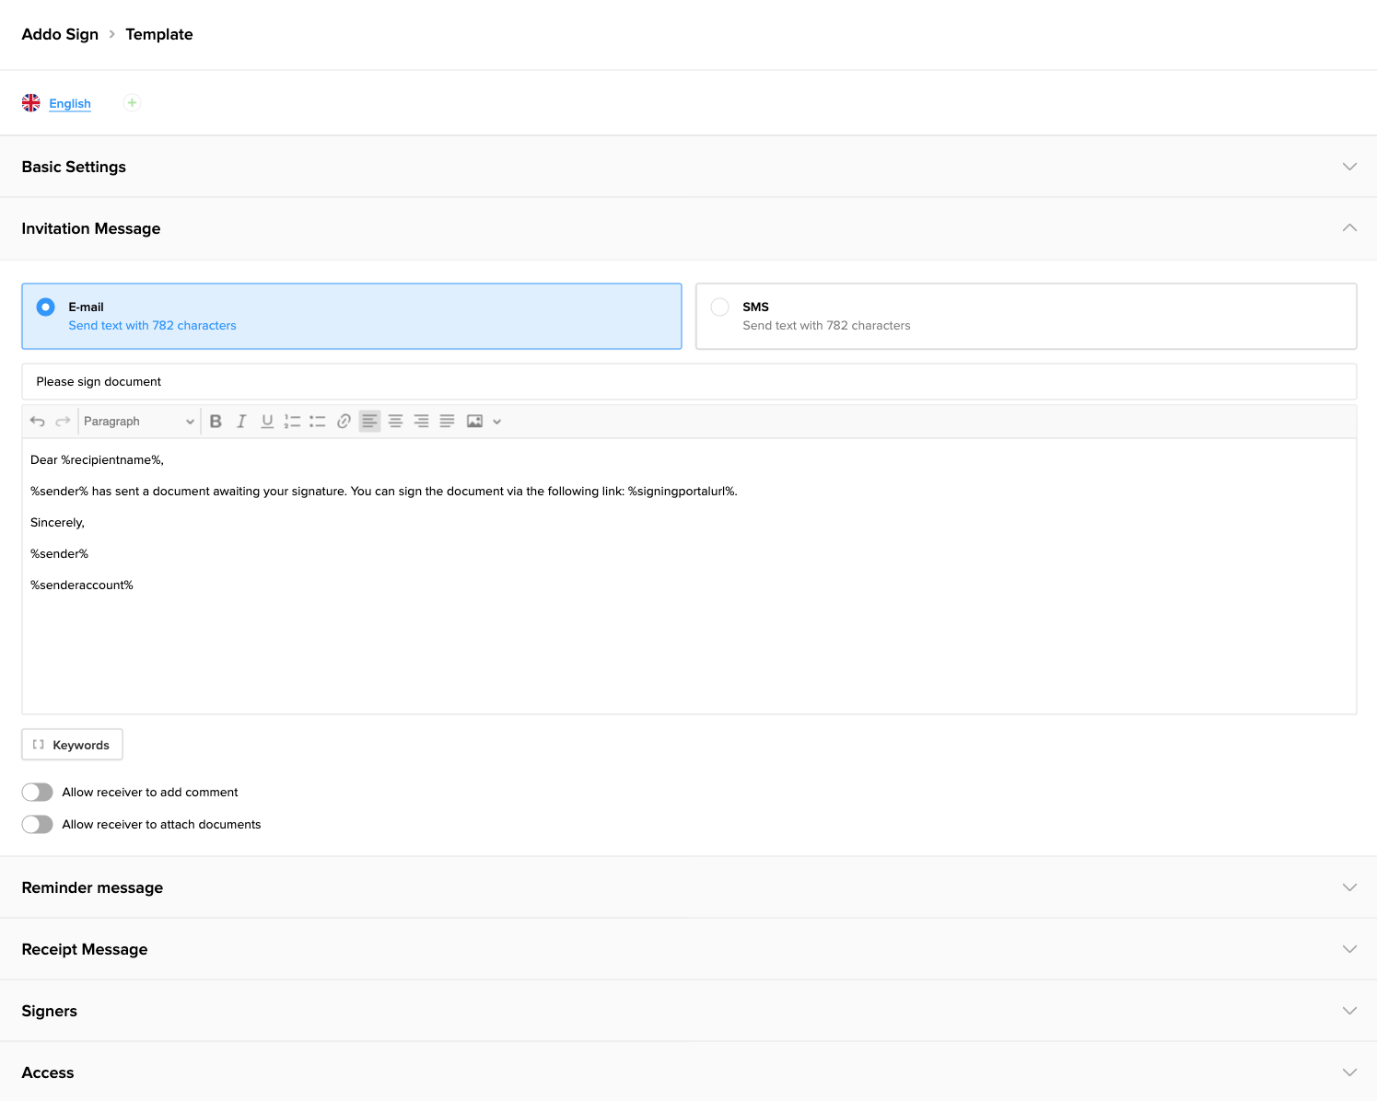Apply Bold formatting to message text
This screenshot has height=1101, width=1377.
[x=216, y=421]
